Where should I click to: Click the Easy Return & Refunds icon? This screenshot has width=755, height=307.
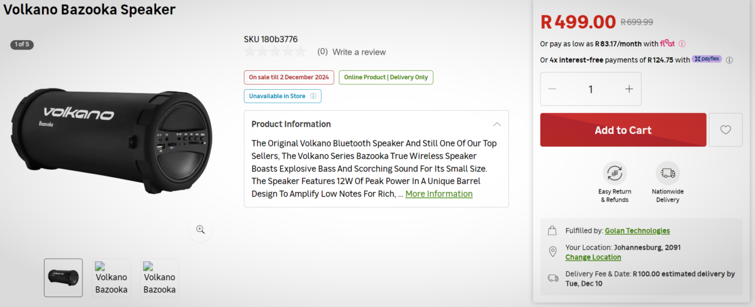[615, 173]
